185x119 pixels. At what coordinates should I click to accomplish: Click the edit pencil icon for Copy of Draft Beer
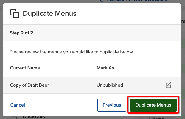[169, 85]
